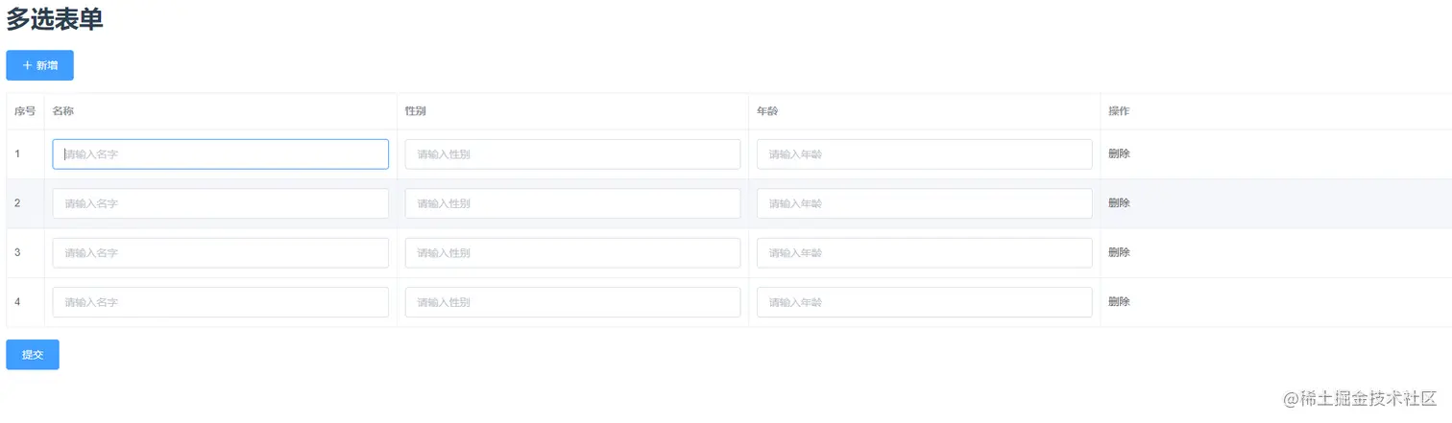The image size is (1452, 423).
Task: Focus the gender field in row 2
Action: 572,203
